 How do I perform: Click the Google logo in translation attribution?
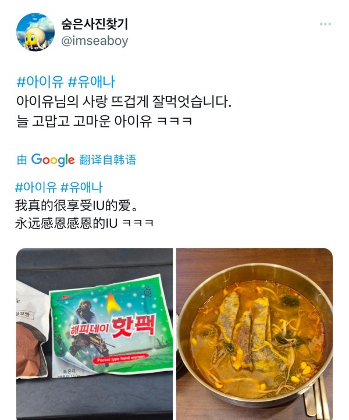pyautogui.click(x=53, y=160)
